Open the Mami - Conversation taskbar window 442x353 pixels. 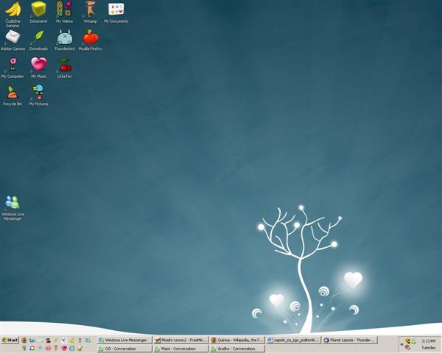pyautogui.click(x=180, y=349)
